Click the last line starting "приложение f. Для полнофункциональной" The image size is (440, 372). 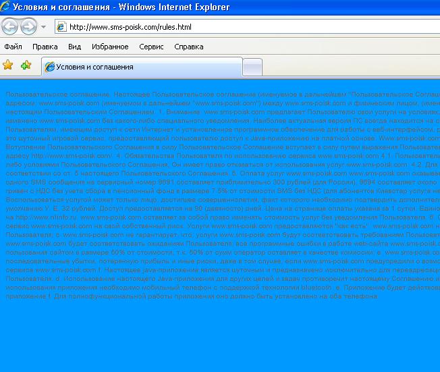pyautogui.click(x=192, y=296)
